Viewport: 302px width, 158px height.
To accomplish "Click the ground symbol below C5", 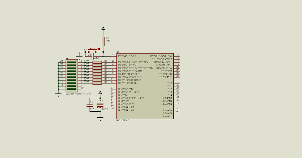I will [100, 118].
